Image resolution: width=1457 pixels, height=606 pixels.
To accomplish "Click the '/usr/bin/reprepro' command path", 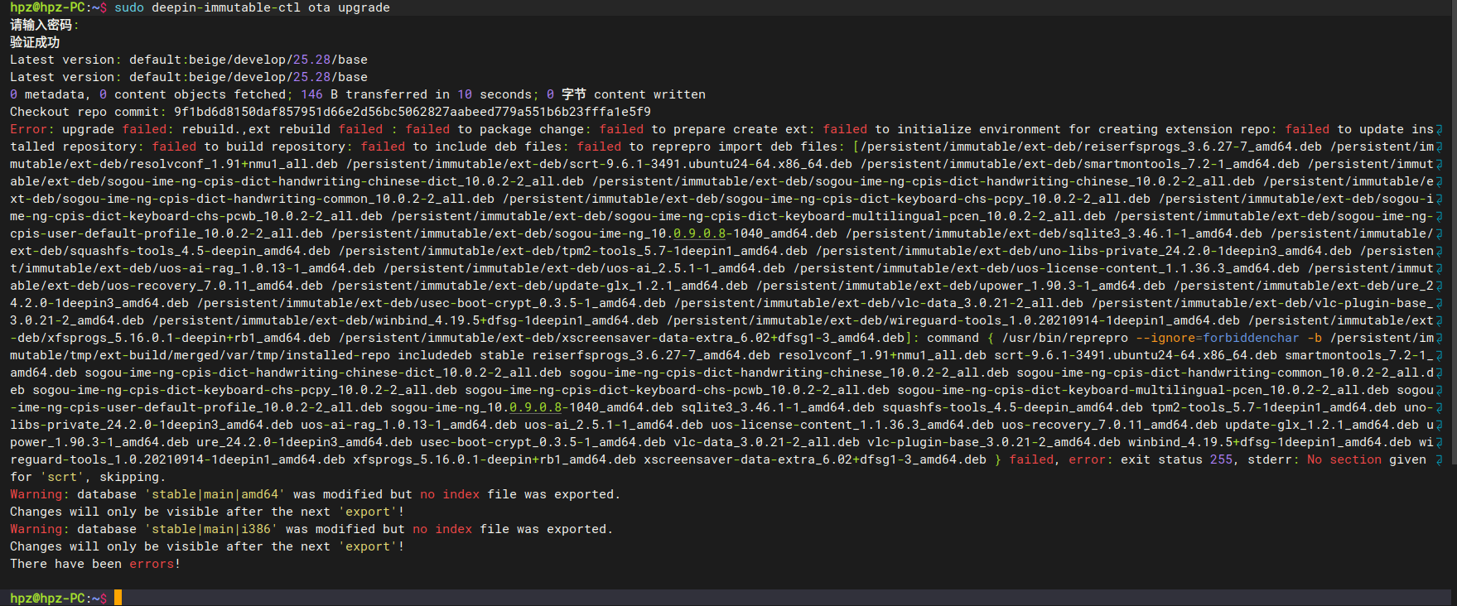I will (x=1065, y=338).
